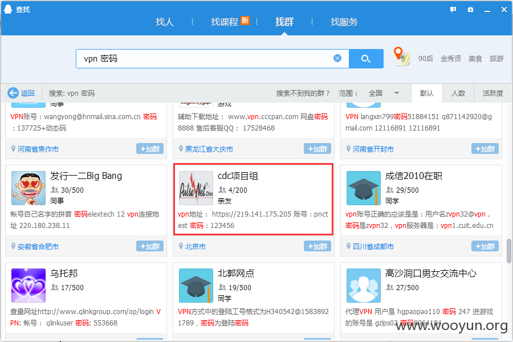
Task: Join group in 河南省开封市 with +加群
Action: click(x=485, y=149)
